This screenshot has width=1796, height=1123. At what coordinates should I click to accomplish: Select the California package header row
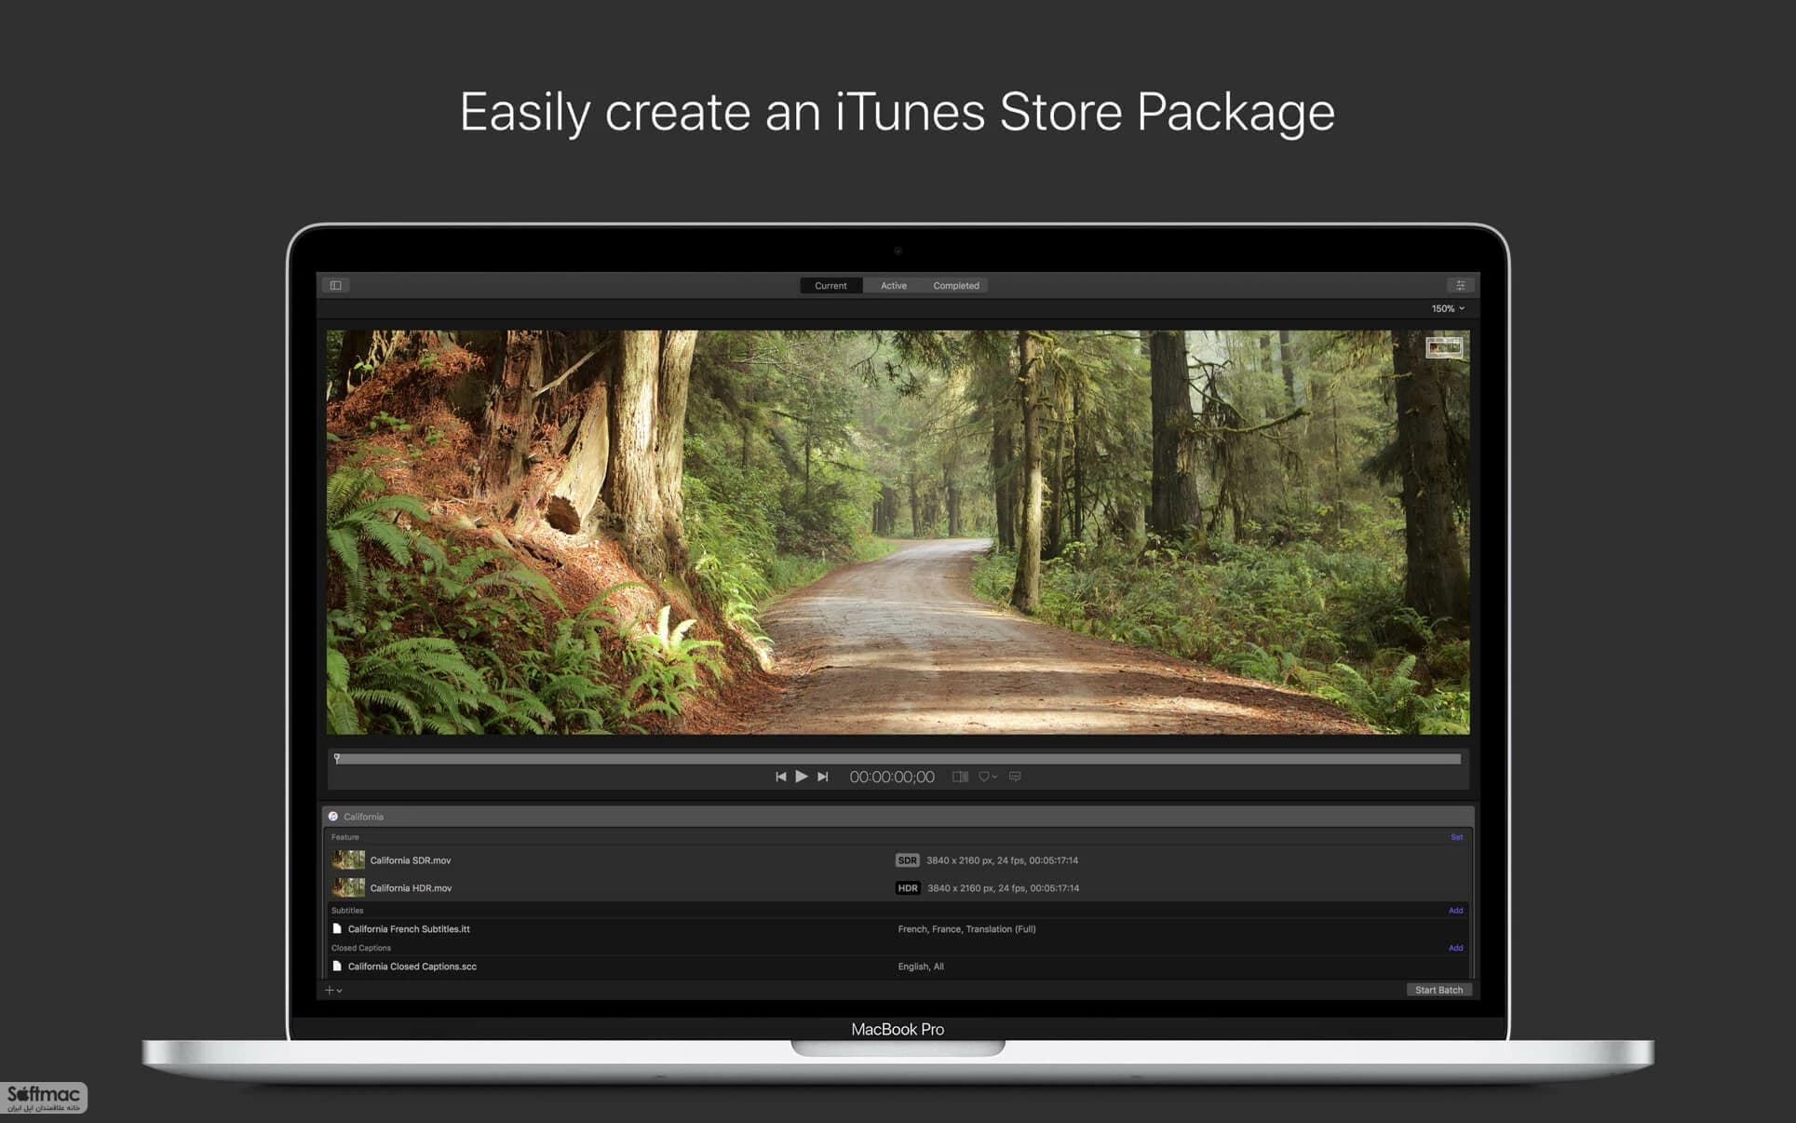pyautogui.click(x=898, y=817)
